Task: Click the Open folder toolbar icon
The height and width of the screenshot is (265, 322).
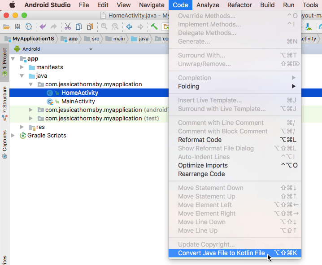Action: pos(6,27)
